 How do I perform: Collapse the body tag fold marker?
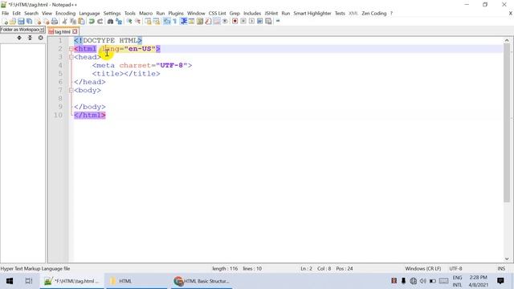71,91
